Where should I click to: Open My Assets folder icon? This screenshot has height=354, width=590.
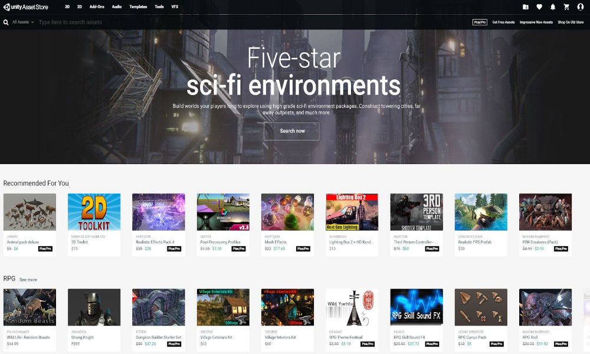[525, 6]
